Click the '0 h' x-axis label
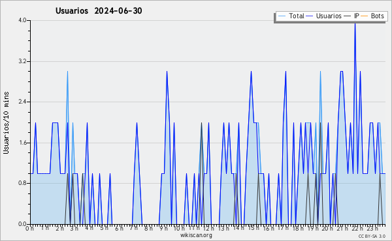 pyautogui.click(x=30, y=229)
